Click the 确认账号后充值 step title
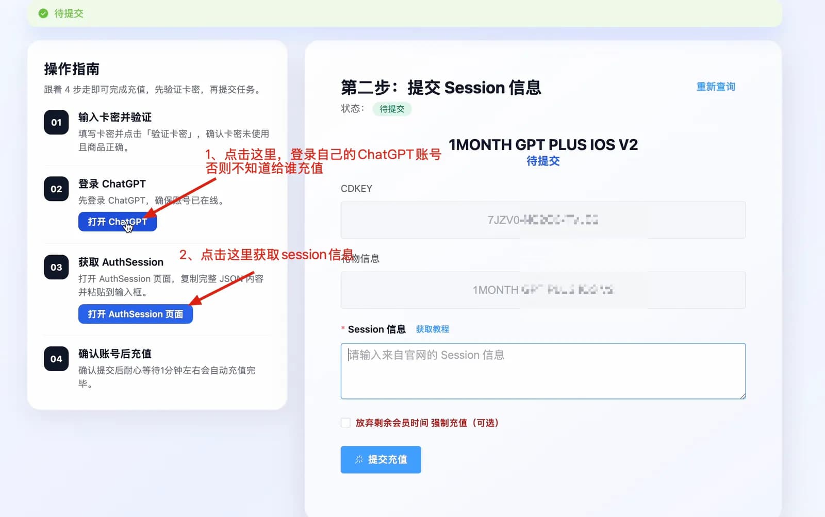825x517 pixels. pos(115,354)
